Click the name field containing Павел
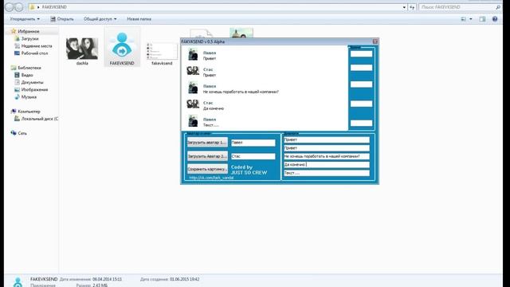 coord(253,143)
